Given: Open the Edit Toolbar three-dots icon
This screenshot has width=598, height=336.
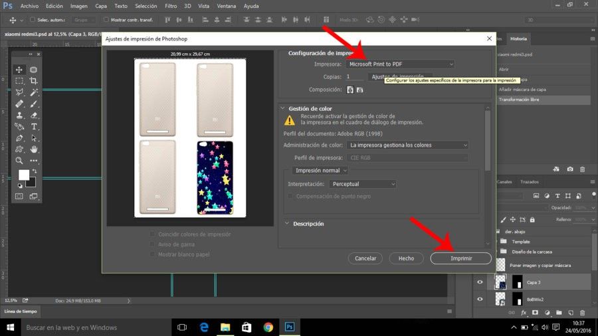Looking at the screenshot, I should click(34, 161).
